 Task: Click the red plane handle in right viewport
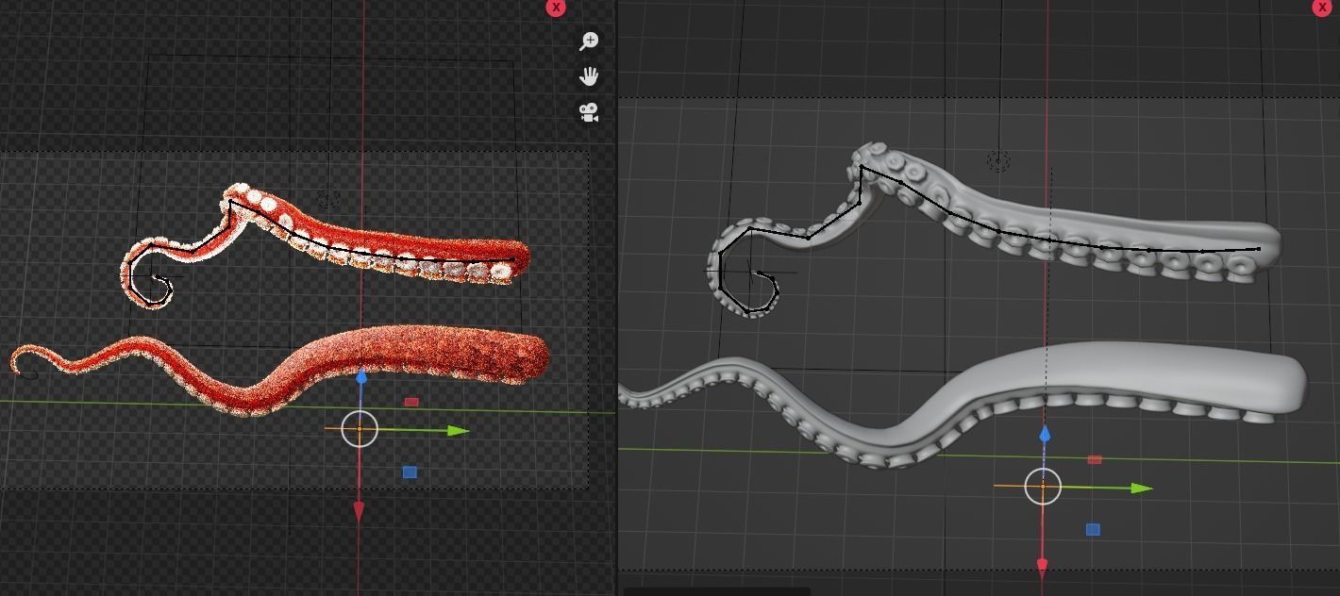point(1095,460)
